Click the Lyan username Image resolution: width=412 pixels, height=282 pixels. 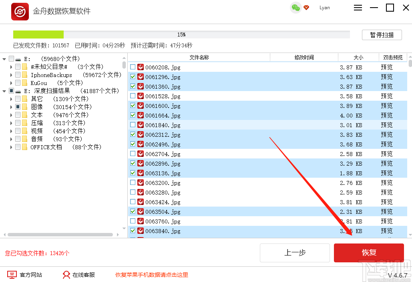(324, 8)
